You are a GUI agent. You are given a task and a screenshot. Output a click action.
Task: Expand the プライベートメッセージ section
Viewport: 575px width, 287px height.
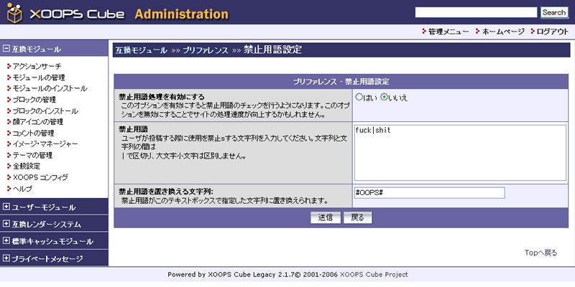click(x=6, y=258)
